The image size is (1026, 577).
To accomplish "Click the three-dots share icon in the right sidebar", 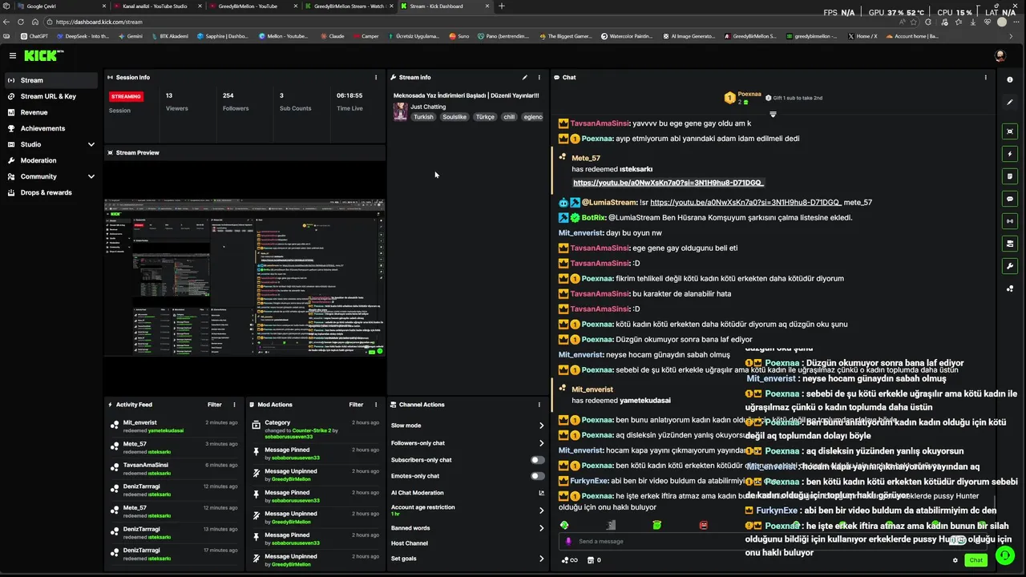I will pos(1009,288).
